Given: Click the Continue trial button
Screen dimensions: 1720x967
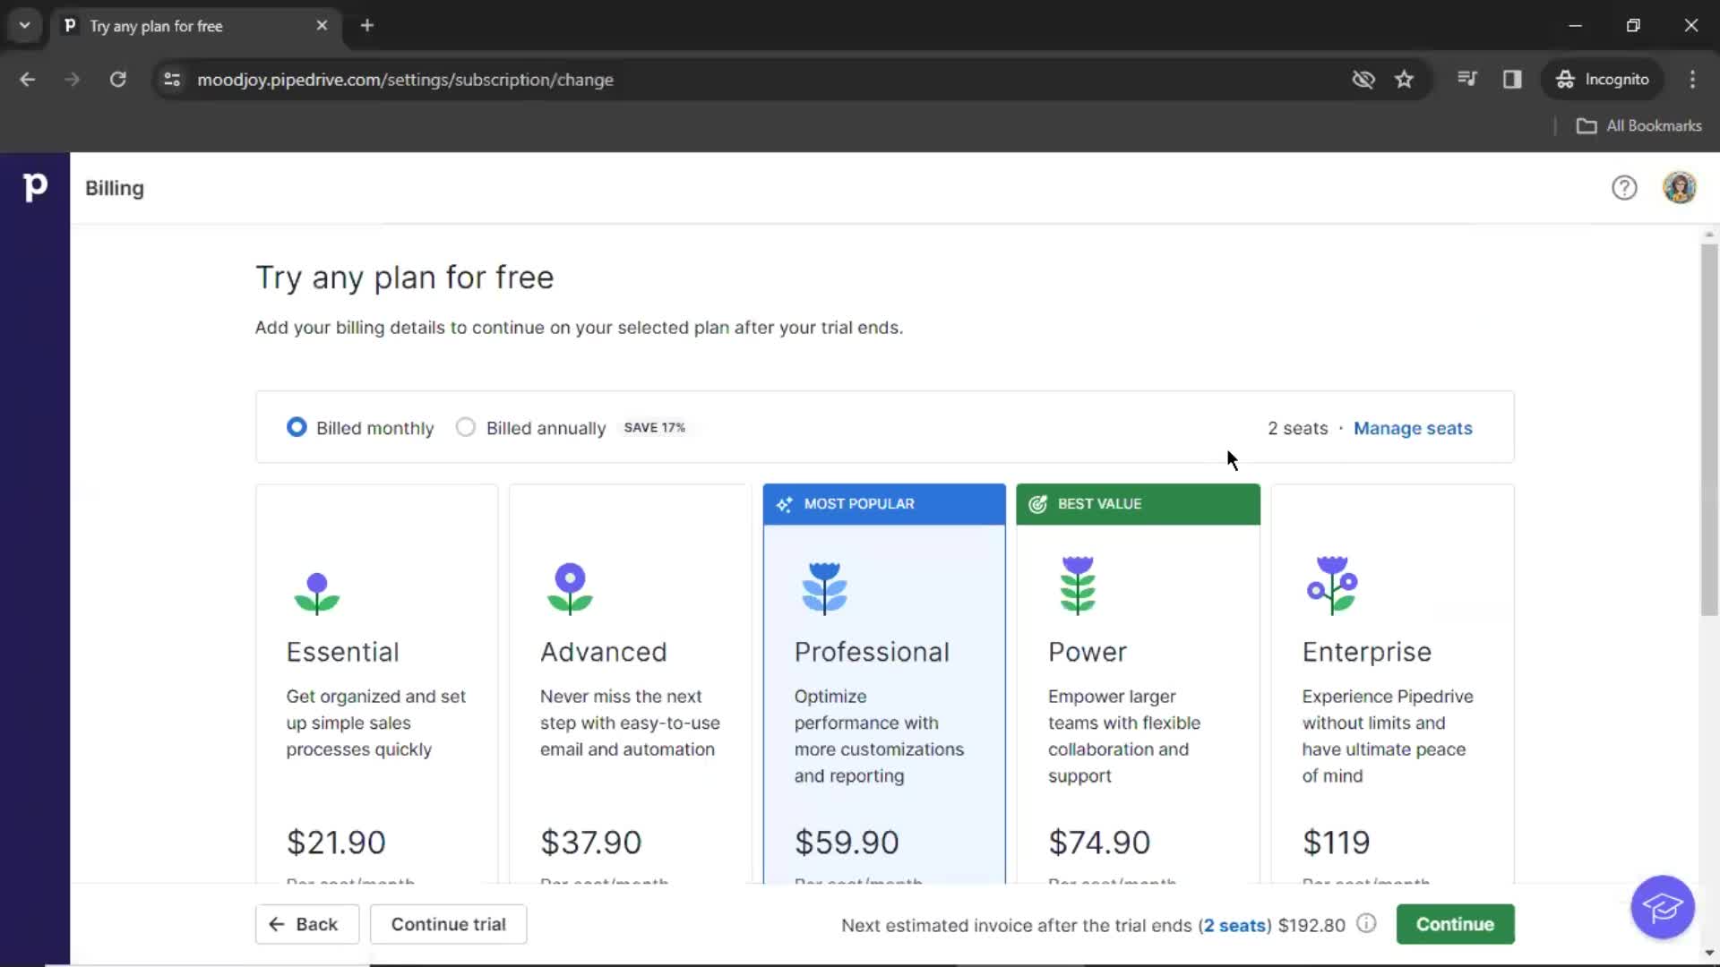Looking at the screenshot, I should [x=448, y=925].
